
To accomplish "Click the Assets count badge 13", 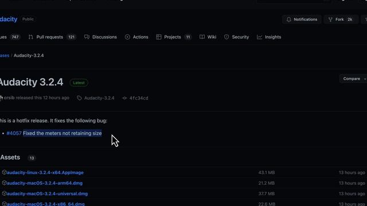I will [32, 158].
